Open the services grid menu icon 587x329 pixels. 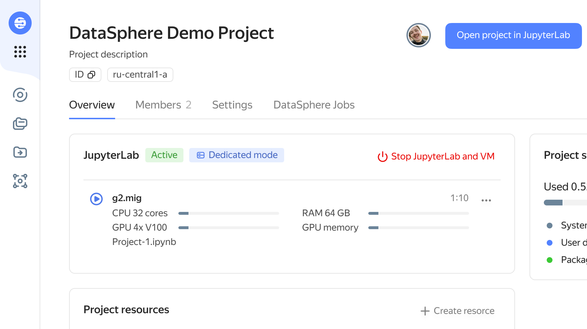tap(20, 52)
